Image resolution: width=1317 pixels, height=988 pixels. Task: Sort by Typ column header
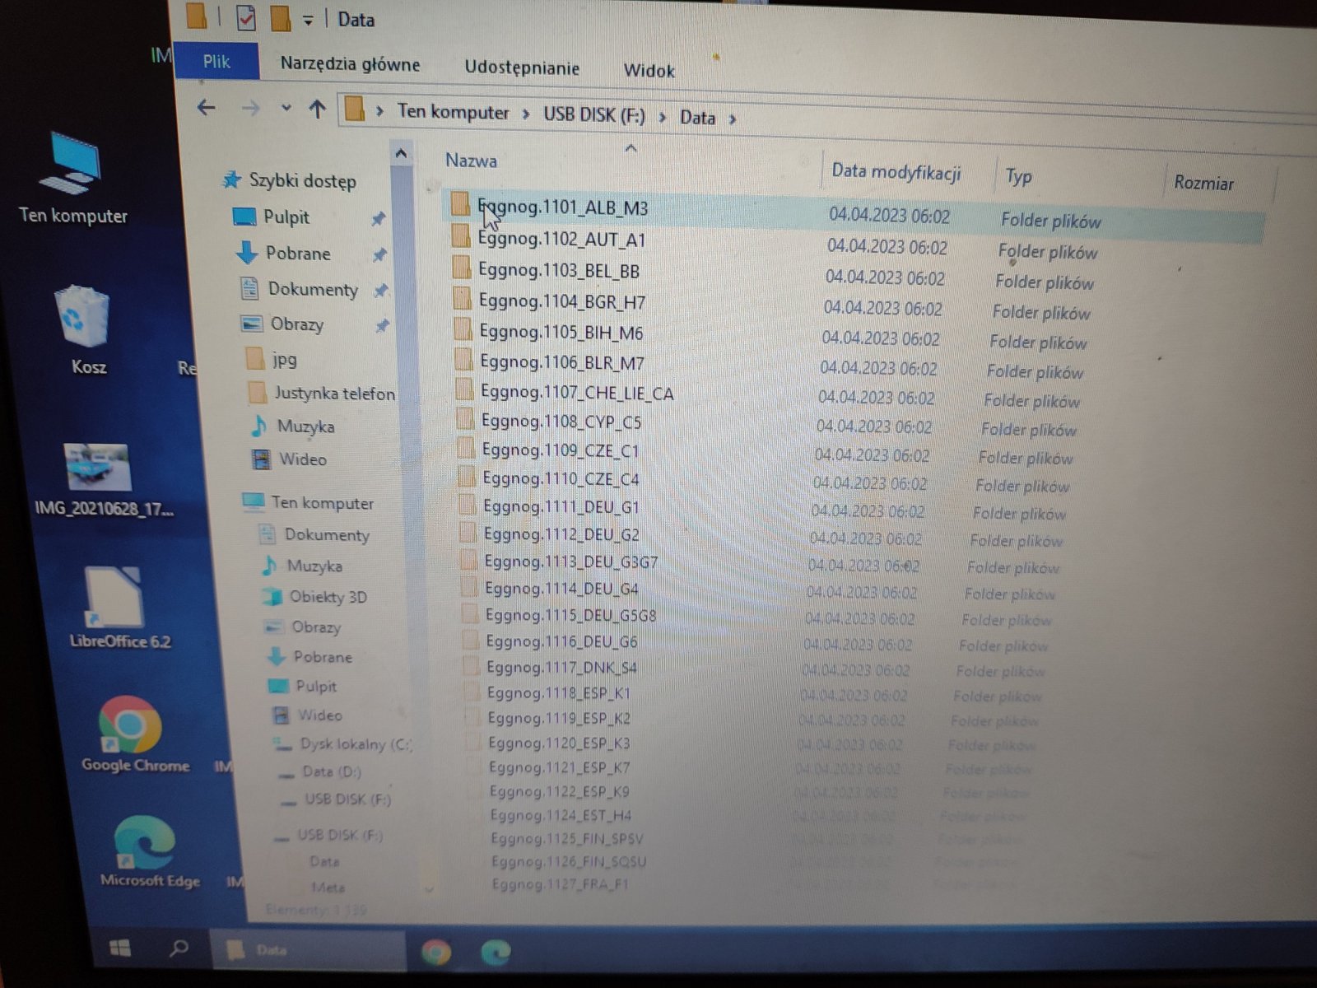(x=1018, y=176)
